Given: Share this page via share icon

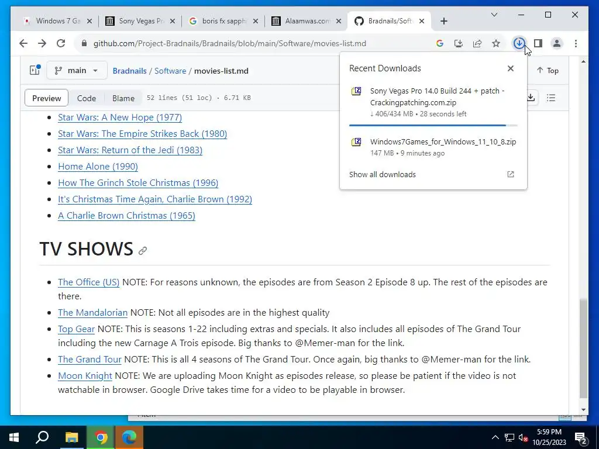Looking at the screenshot, I should click(x=477, y=43).
